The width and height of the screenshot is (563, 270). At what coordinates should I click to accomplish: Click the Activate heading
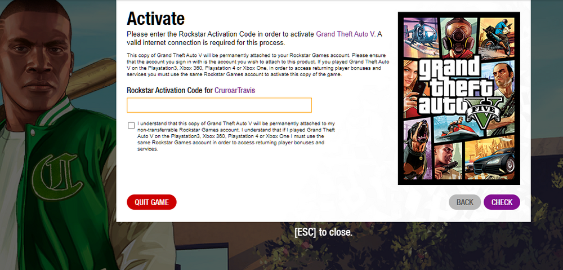coord(155,18)
